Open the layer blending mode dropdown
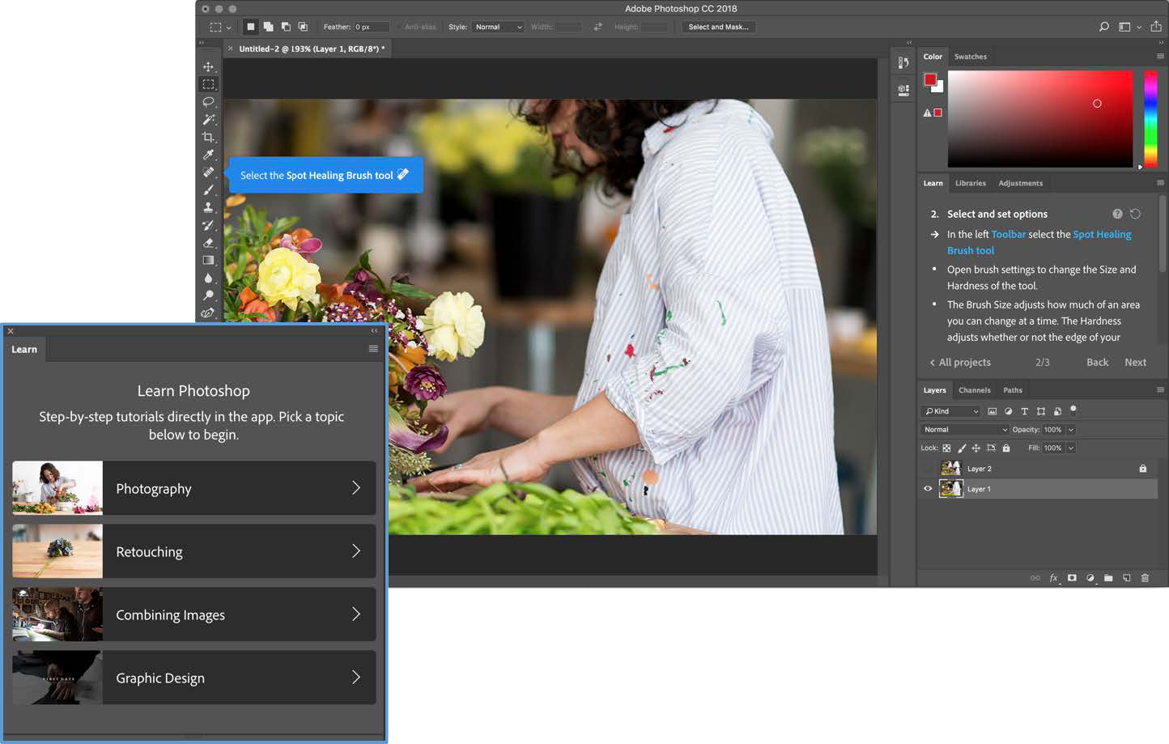Viewport: 1169px width, 744px height. click(x=963, y=429)
